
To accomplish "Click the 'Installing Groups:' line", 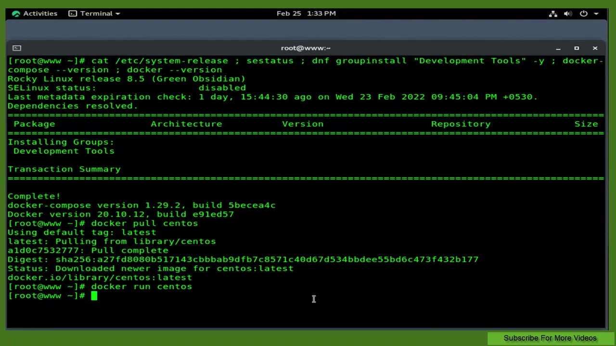I will [61, 142].
